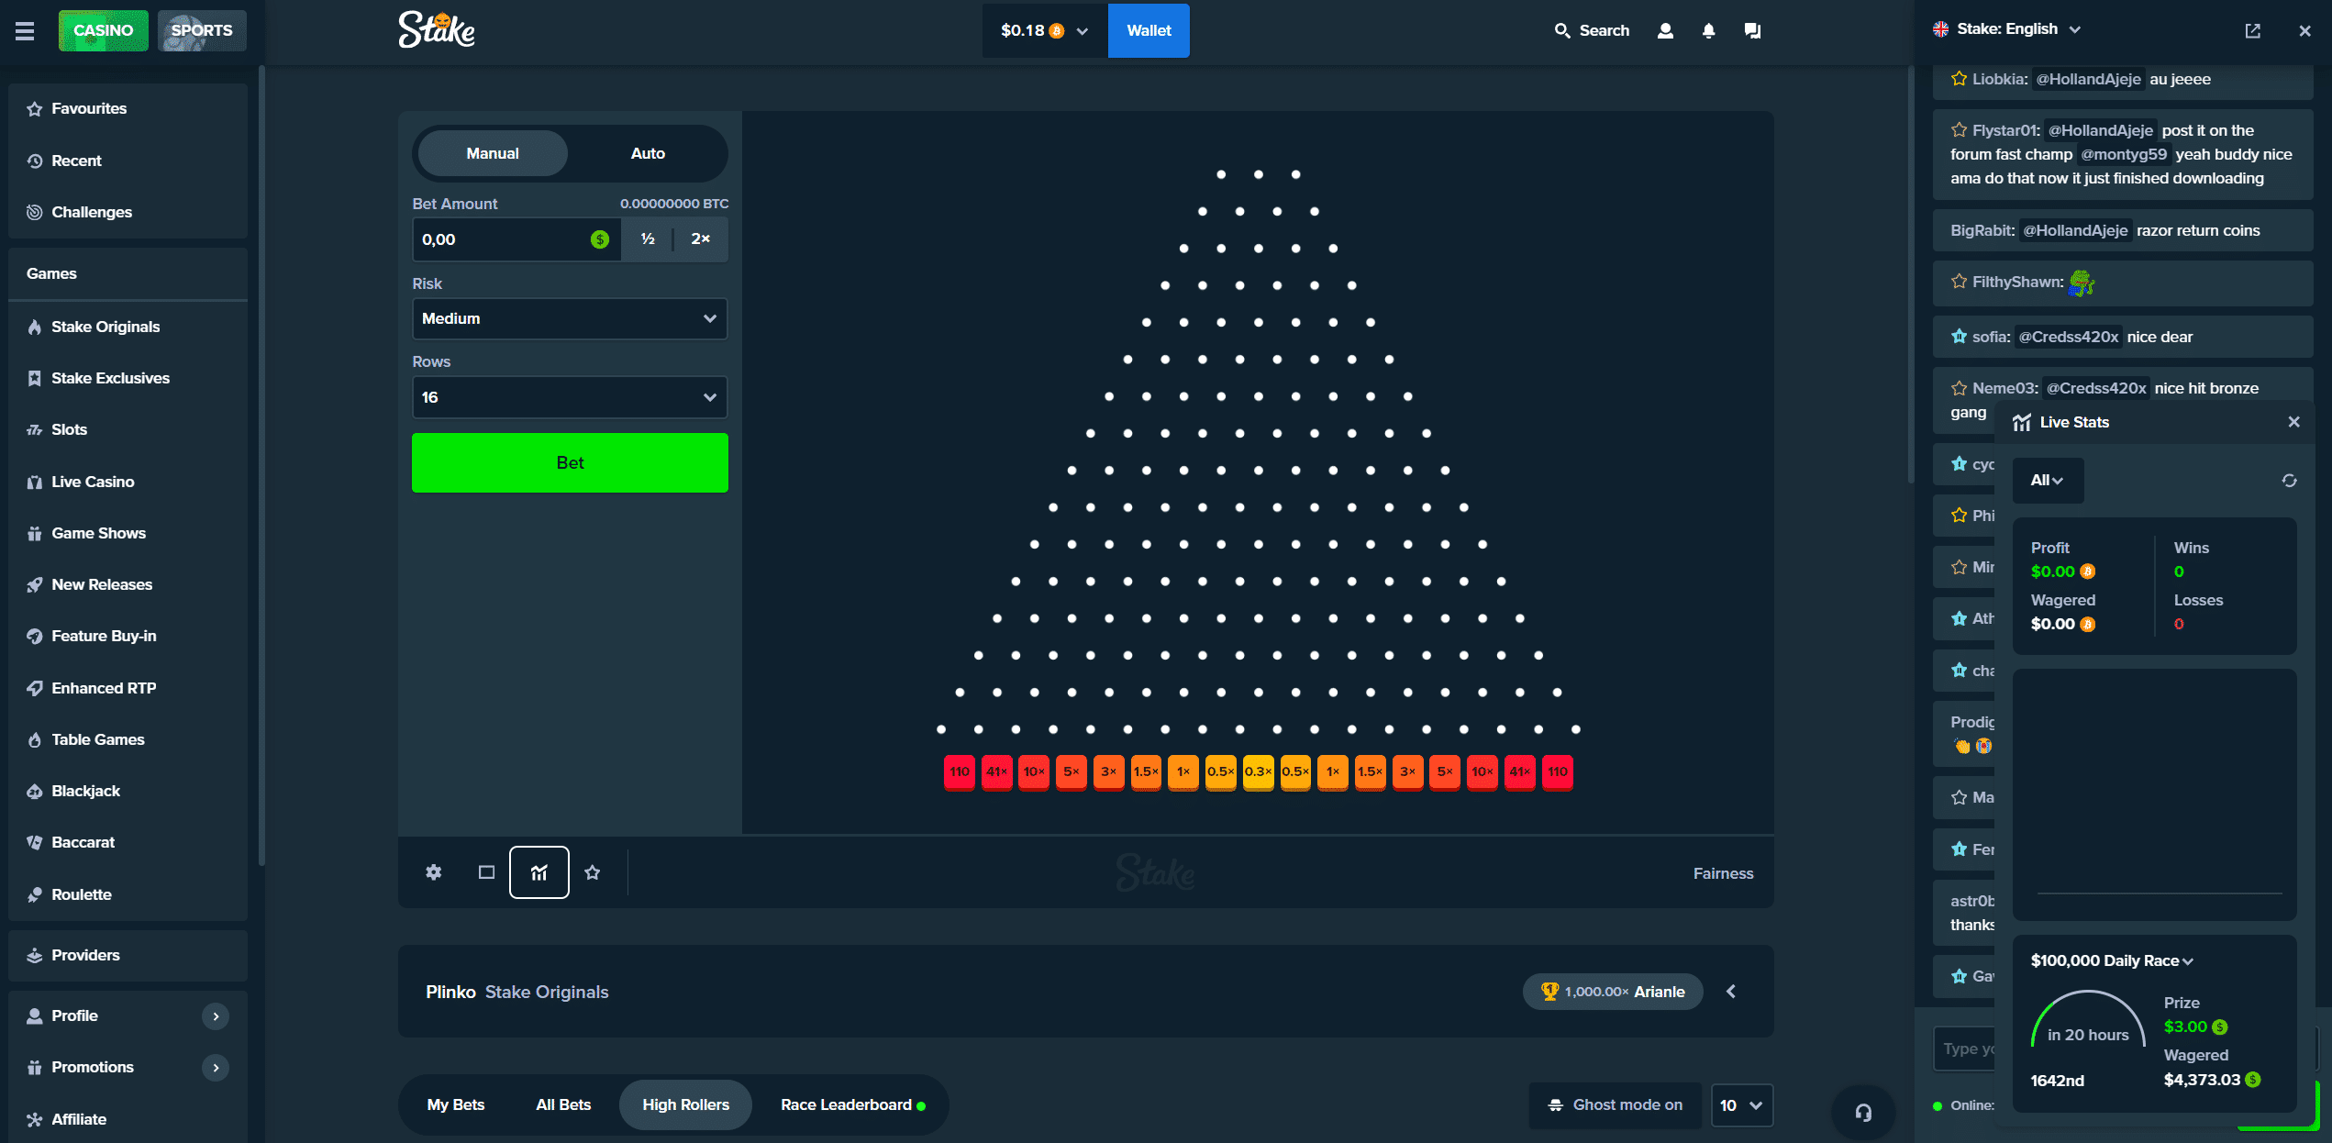Image resolution: width=2332 pixels, height=1143 pixels.
Task: Open the Fairness link
Action: [x=1723, y=873]
